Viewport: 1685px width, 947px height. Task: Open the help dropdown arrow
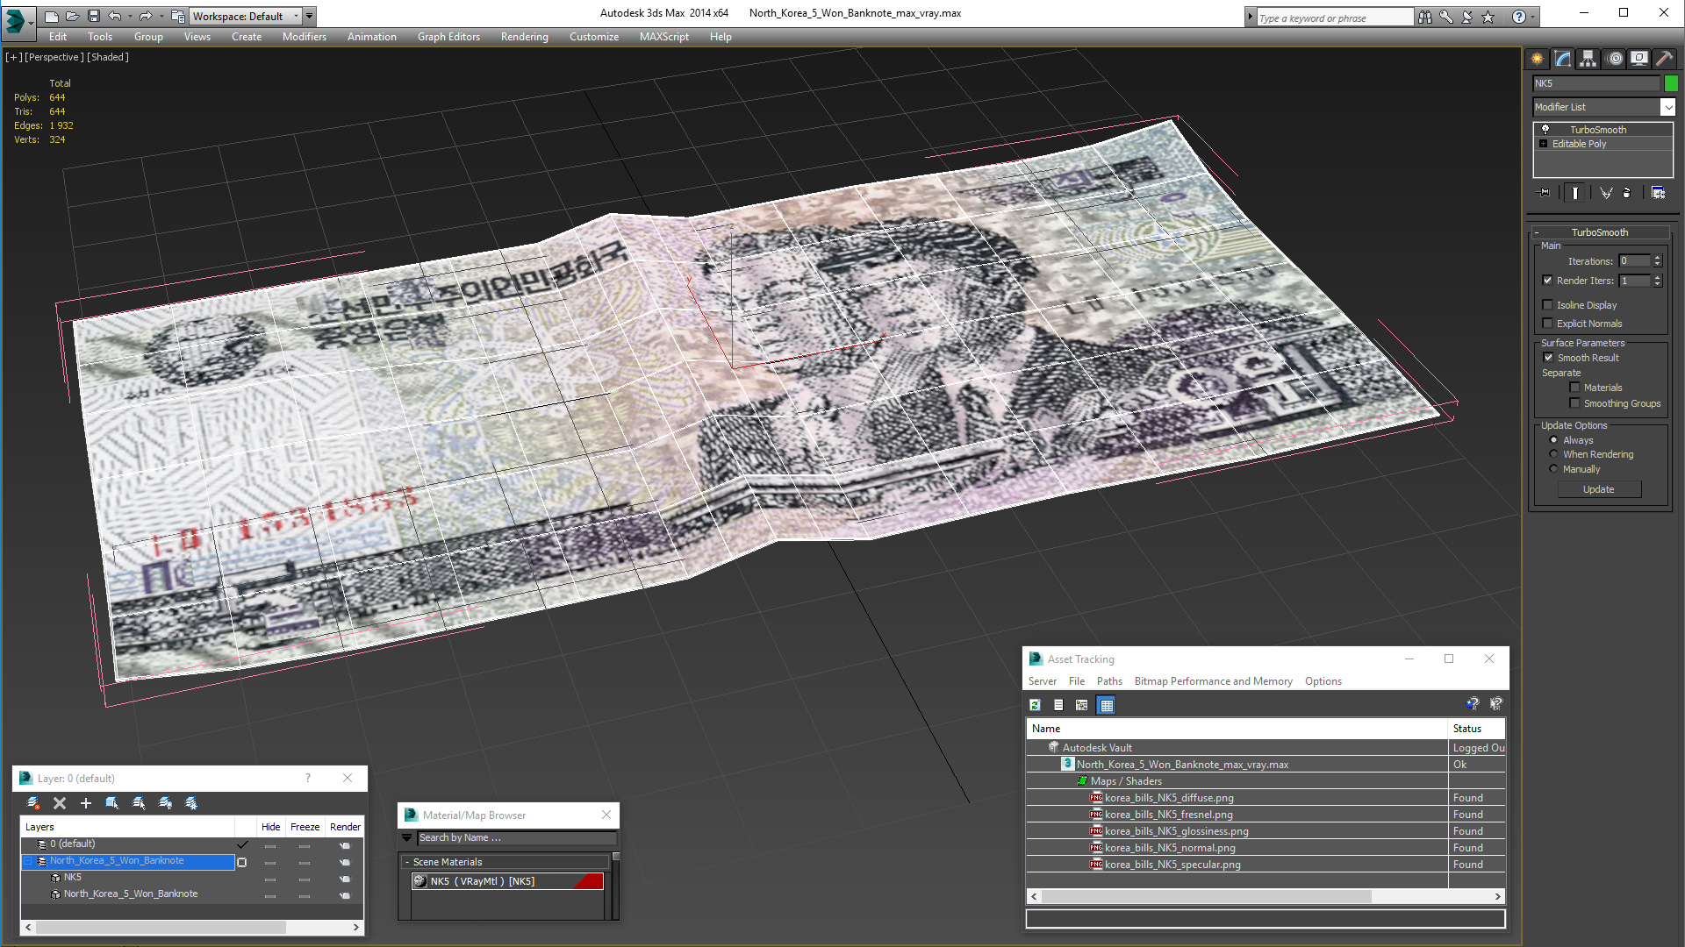[x=1532, y=17]
